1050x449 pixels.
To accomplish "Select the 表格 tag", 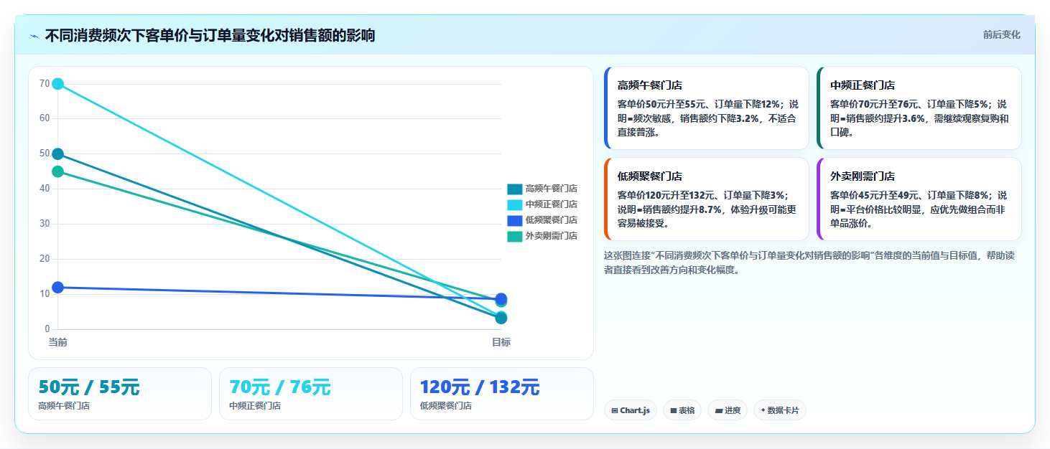I will point(682,410).
